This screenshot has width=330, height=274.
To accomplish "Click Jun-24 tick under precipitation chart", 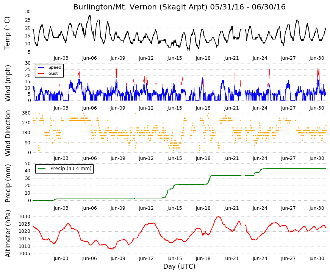I will click(260, 208).
